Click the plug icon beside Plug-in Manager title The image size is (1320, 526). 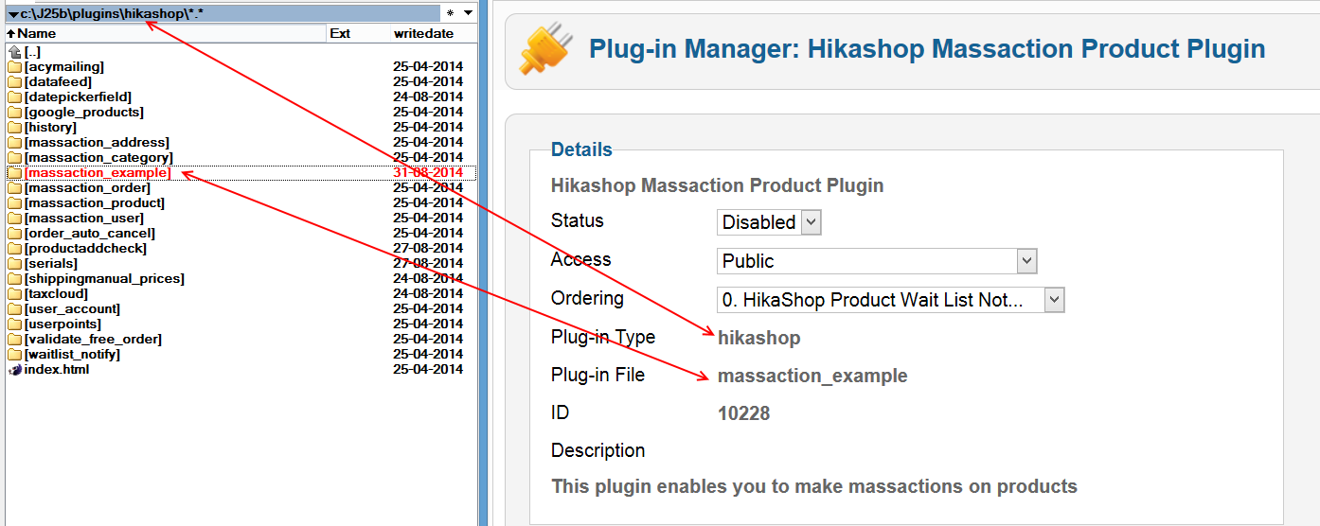pyautogui.click(x=546, y=50)
